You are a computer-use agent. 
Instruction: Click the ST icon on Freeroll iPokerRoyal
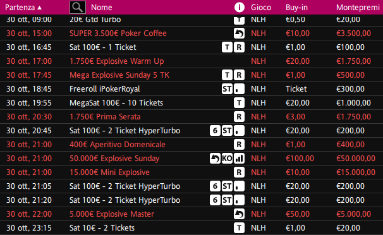click(227, 89)
